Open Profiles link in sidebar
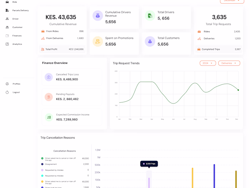This screenshot has width=250, height=188. tap(16, 84)
